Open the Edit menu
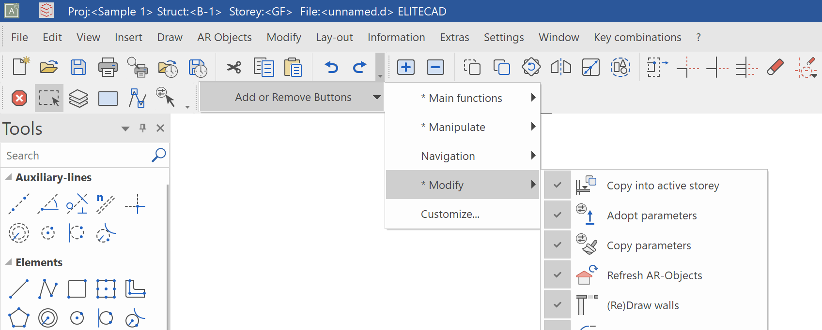The width and height of the screenshot is (822, 330). click(52, 37)
